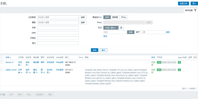
Task: Click the 创建主机 button
Action: point(183,4)
